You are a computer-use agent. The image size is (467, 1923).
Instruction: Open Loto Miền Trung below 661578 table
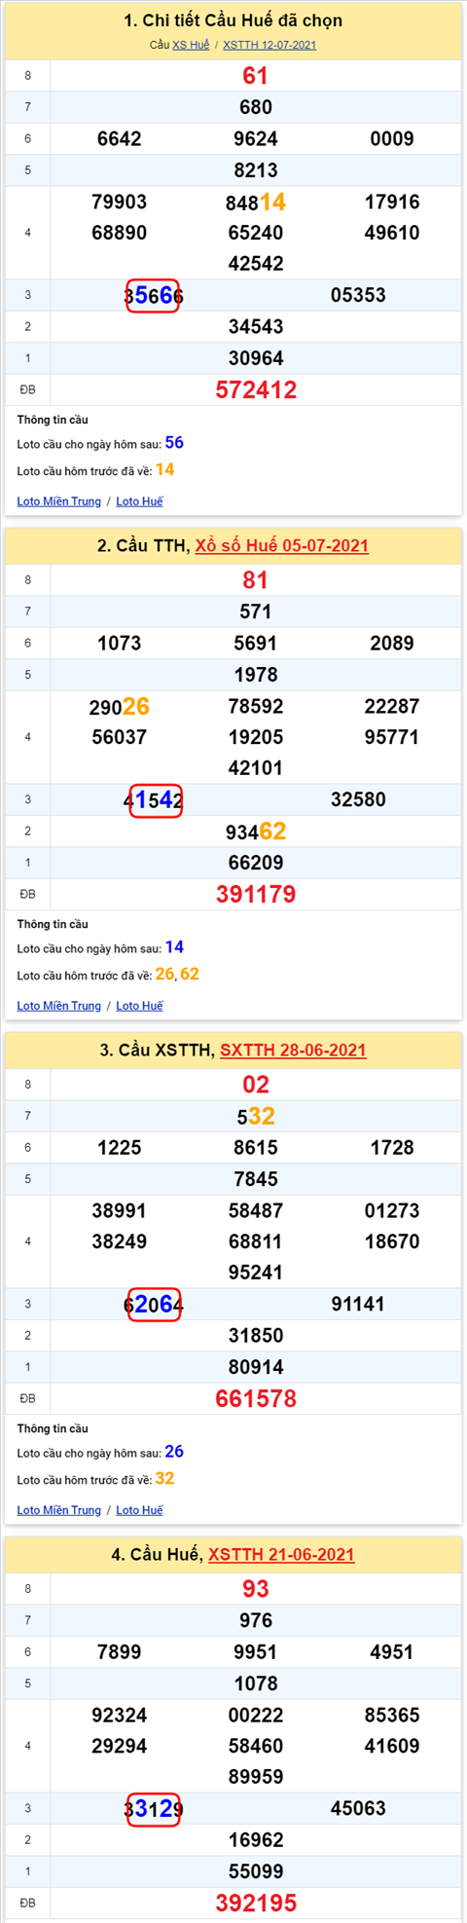coord(58,1510)
